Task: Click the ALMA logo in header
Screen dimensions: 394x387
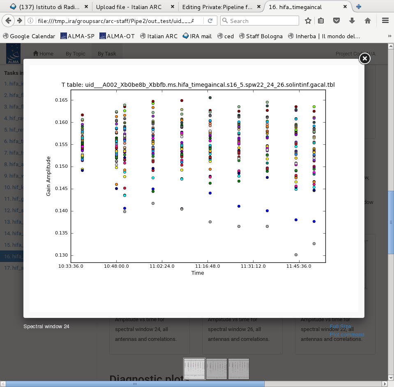Action: click(x=13, y=53)
